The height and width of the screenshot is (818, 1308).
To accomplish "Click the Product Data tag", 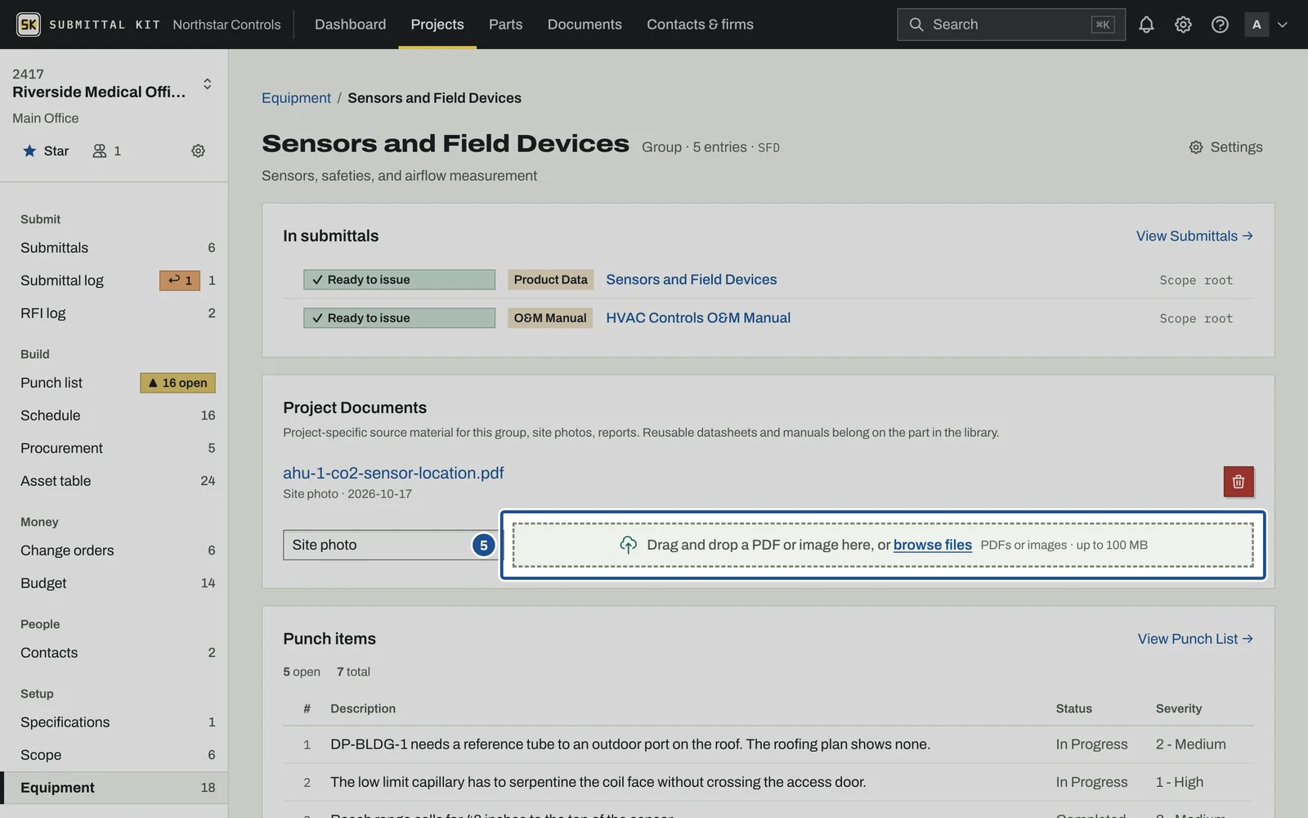I will pos(550,280).
